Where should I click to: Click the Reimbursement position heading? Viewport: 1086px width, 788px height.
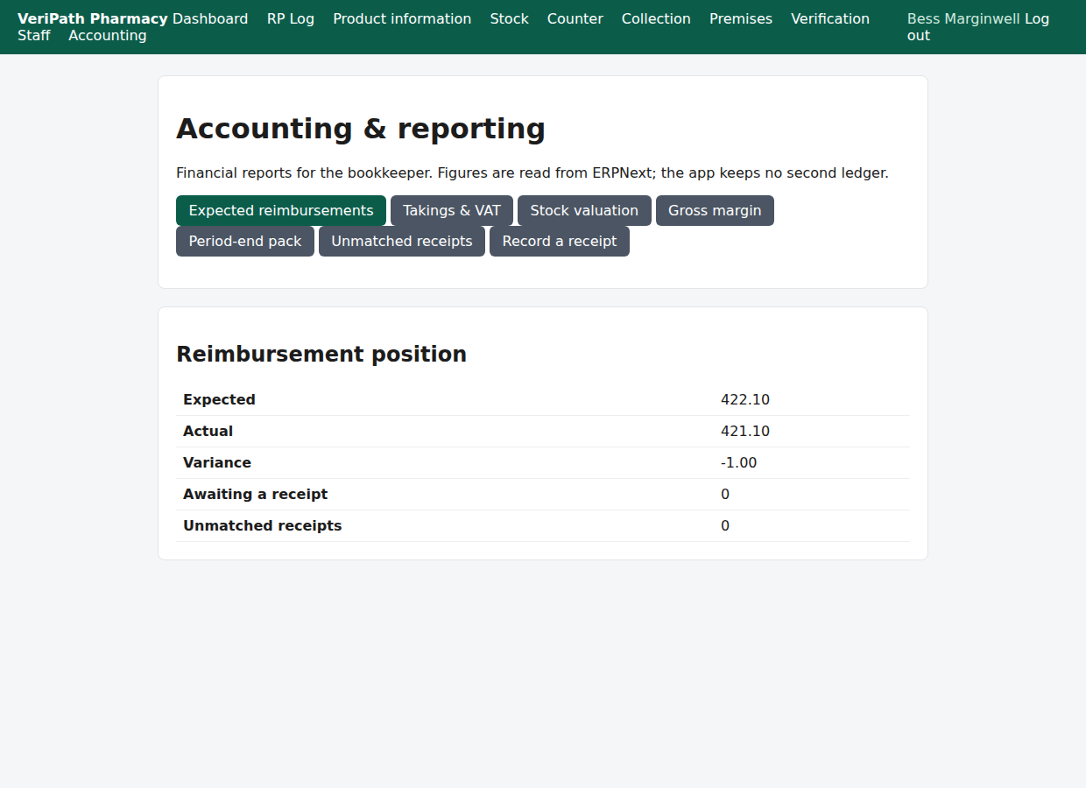coord(321,354)
